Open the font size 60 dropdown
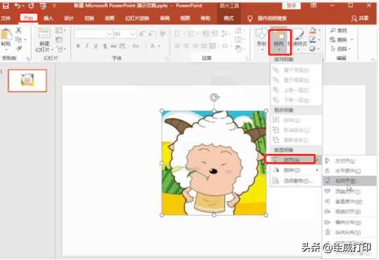This screenshot has width=379, height=260. click(133, 34)
